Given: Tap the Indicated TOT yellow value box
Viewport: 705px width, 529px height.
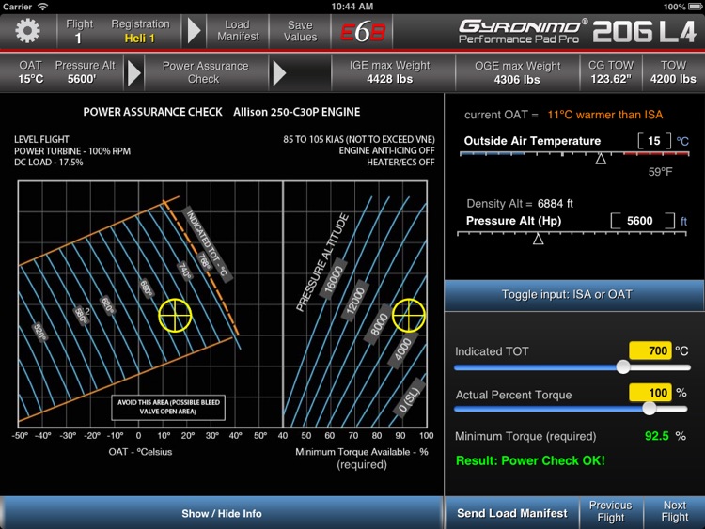Looking at the screenshot, I should pos(650,350).
